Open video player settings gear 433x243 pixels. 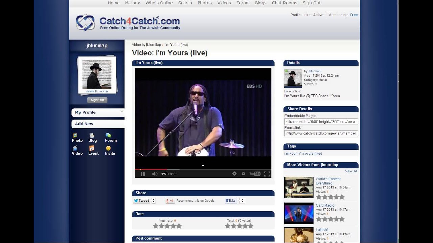(234, 174)
